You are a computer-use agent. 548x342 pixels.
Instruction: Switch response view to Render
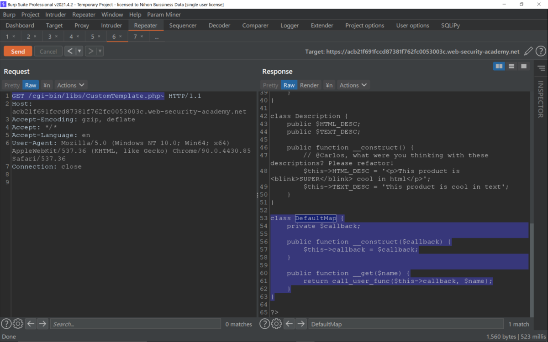[x=309, y=85]
